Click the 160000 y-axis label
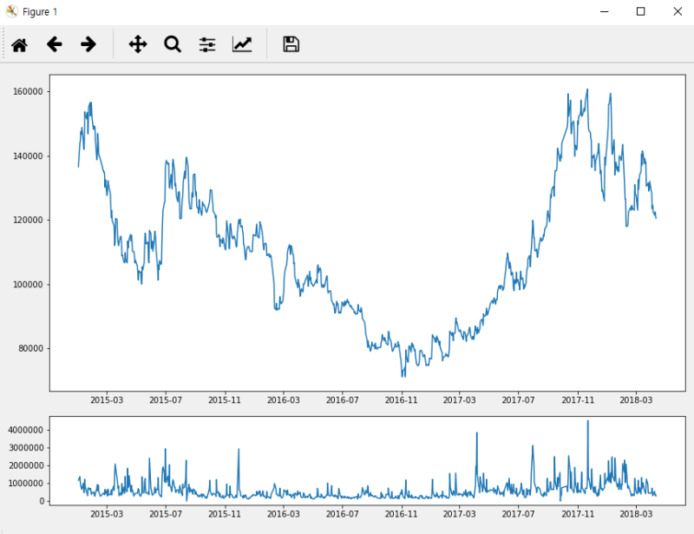 28,91
